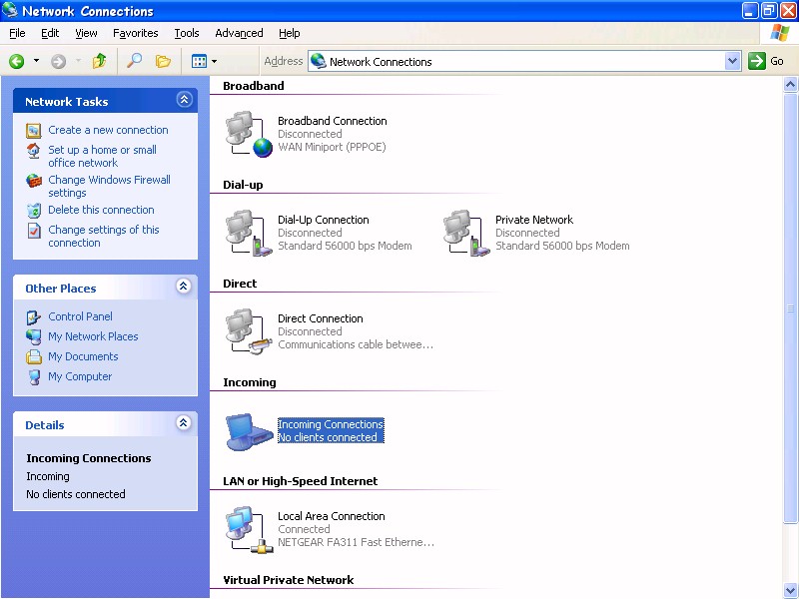The height and width of the screenshot is (599, 799).
Task: Click the Delete connection recycle icon
Action: (34, 211)
